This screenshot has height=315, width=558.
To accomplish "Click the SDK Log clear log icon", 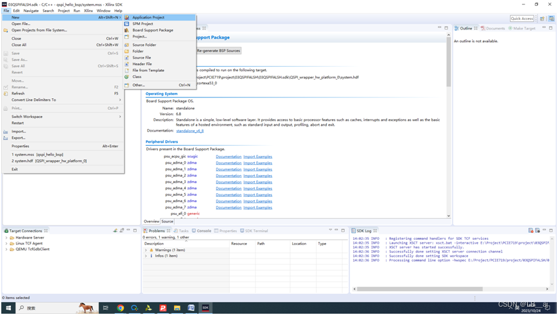I will pos(530,231).
